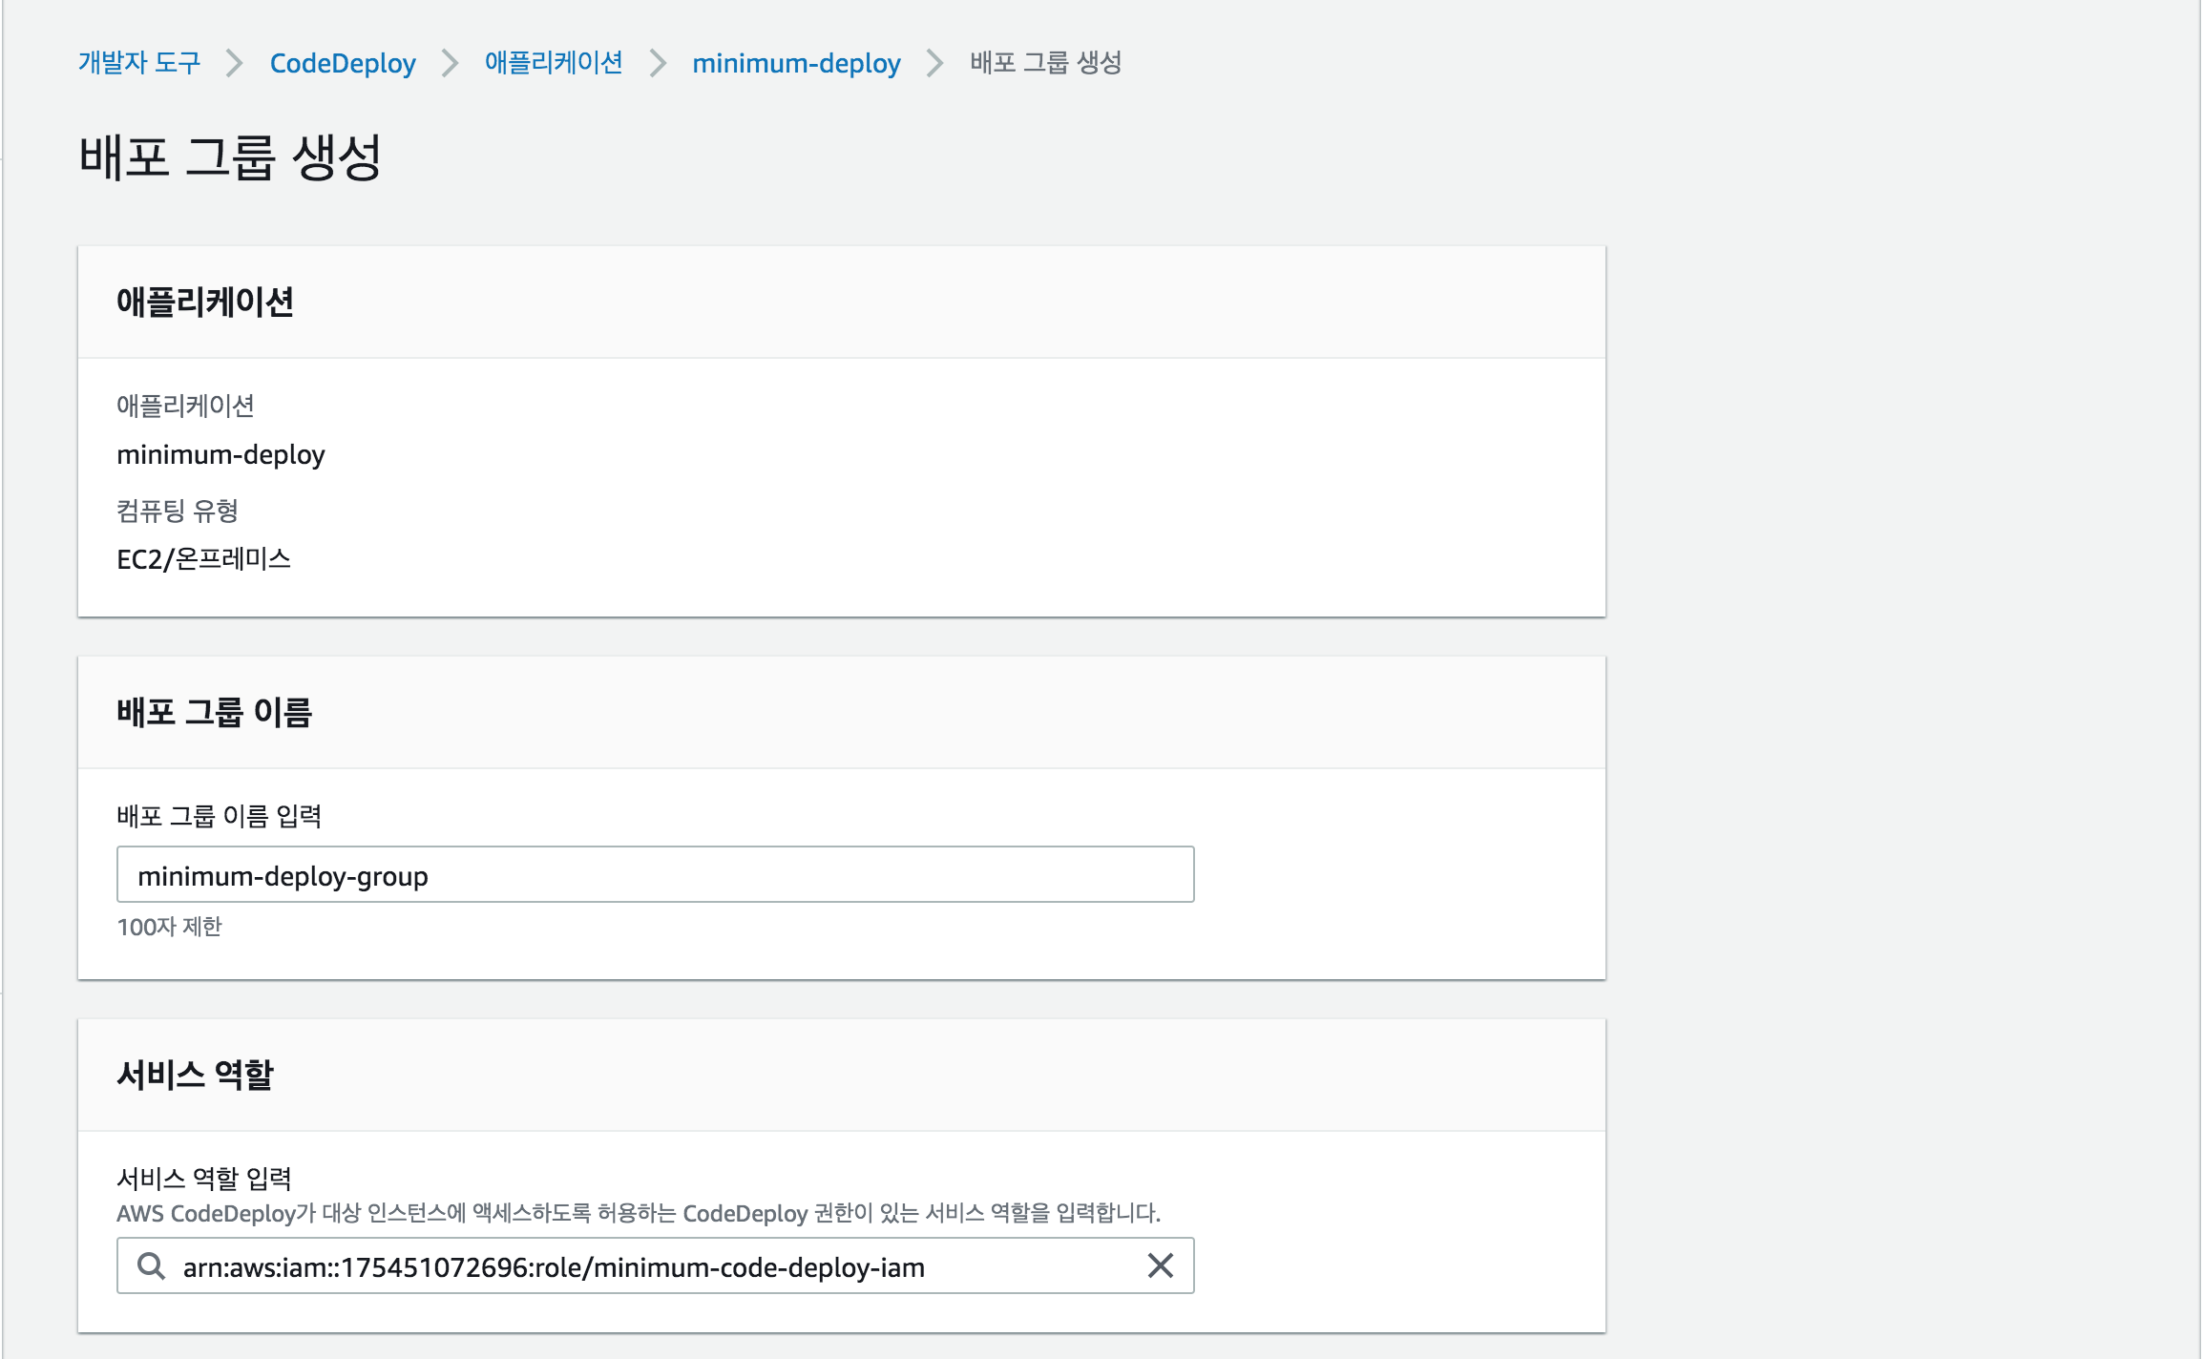Screen dimensions: 2203x1359
Task: Click chevron arrow after 개발자 도구 breadcrumb
Action: pyautogui.click(x=235, y=63)
